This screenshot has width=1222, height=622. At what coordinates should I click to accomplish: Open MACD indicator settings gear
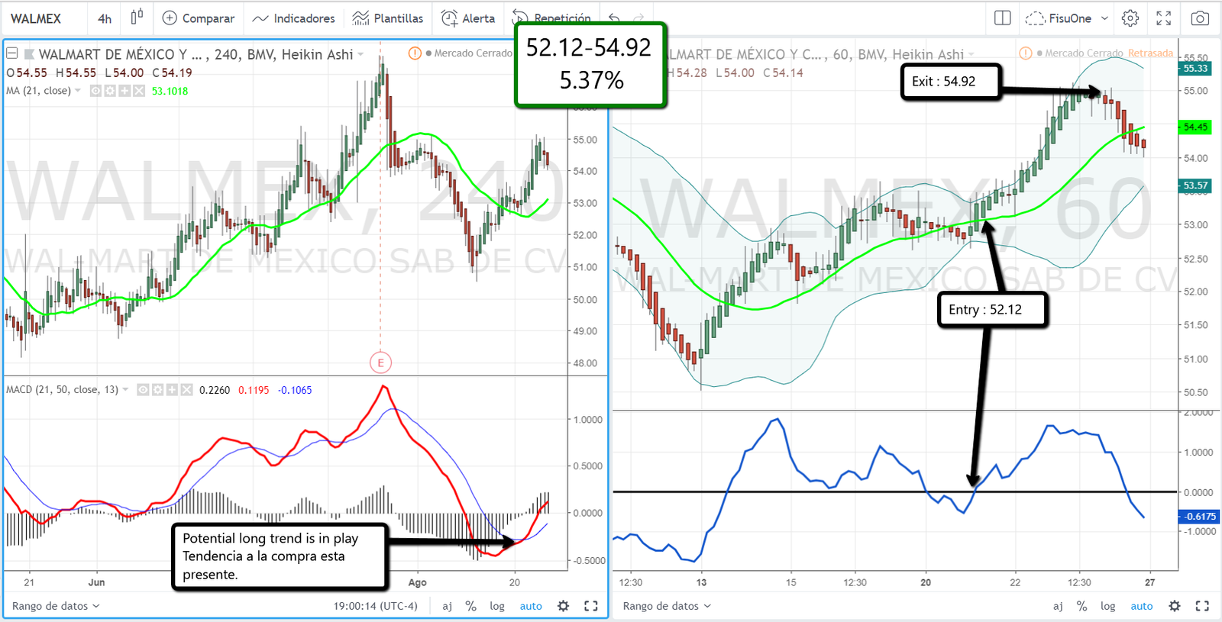coord(157,390)
